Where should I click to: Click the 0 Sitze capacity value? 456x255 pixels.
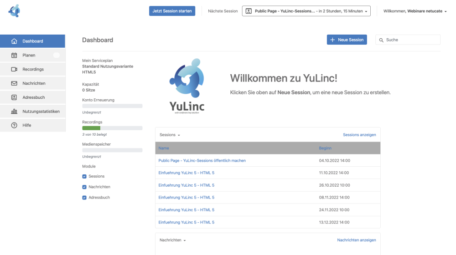pyautogui.click(x=88, y=90)
